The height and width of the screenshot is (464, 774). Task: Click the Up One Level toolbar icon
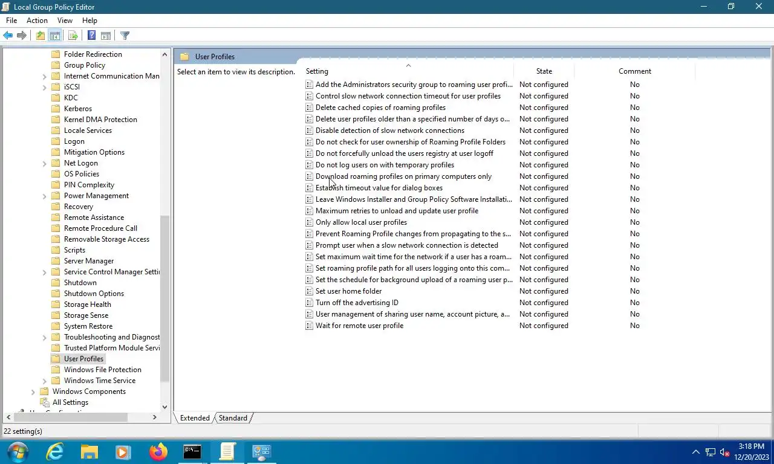[40, 36]
